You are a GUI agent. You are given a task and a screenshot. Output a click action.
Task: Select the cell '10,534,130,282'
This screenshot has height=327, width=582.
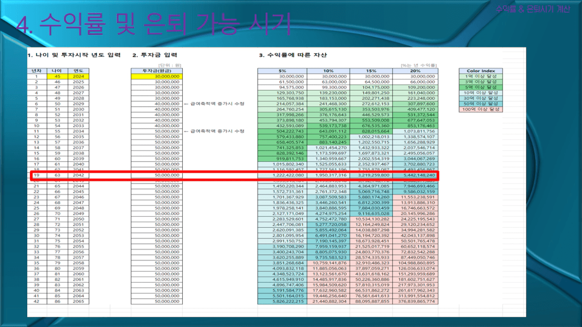(371, 219)
